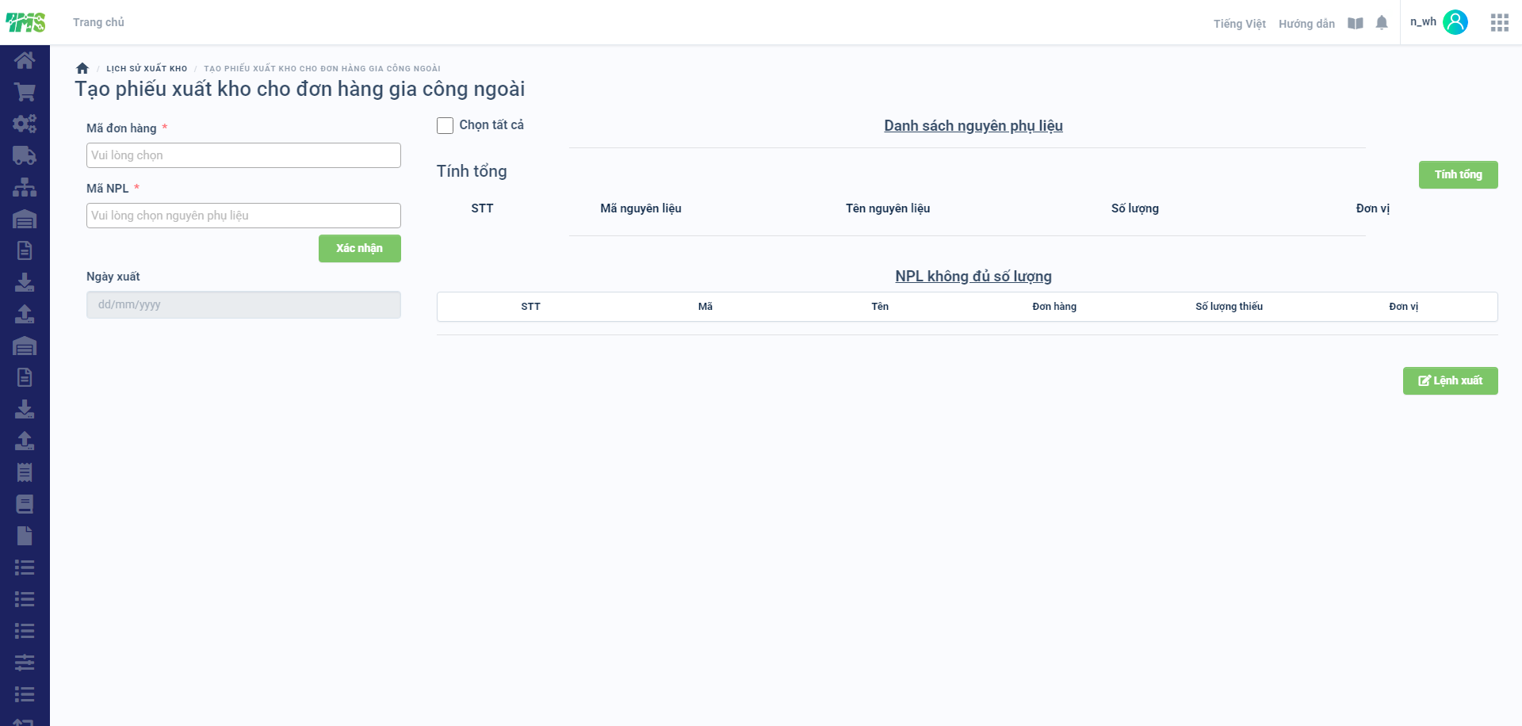Open the shopping cart sidebar icon
The height and width of the screenshot is (726, 1522).
pos(25,92)
